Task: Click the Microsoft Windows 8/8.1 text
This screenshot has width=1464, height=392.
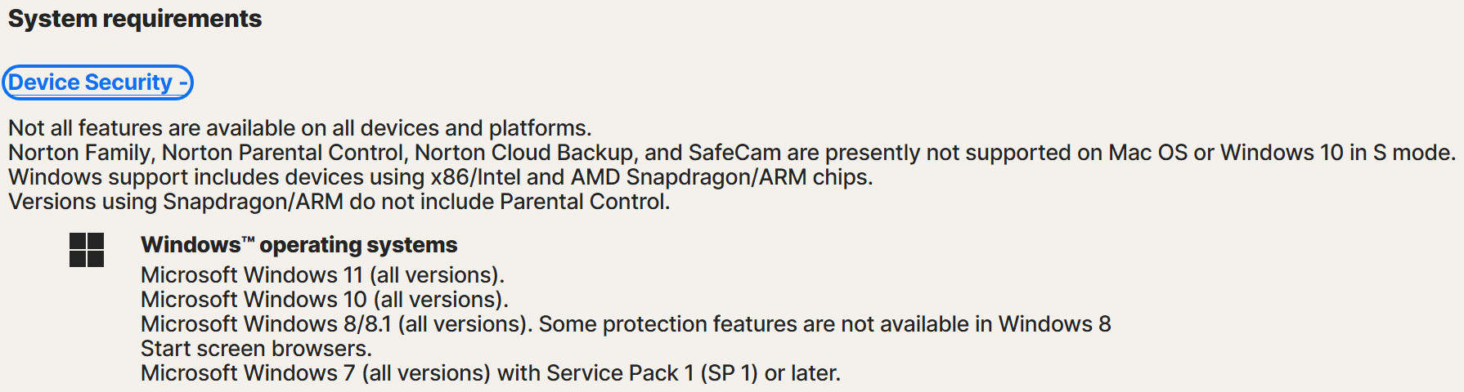Action: (266, 324)
